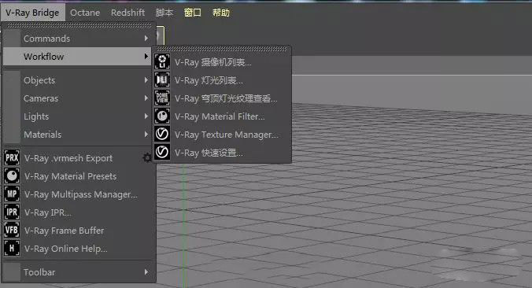Screen dimensions: 532x288
Task: Click the V-Ray 快速设置 logo icon
Action: (x=162, y=152)
